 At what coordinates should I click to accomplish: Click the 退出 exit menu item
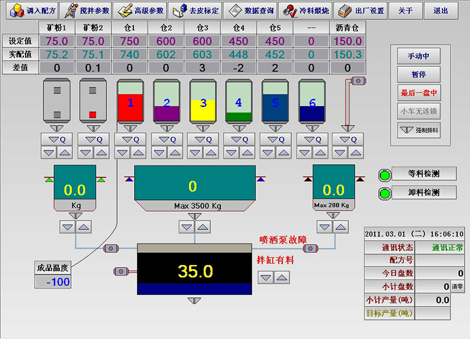440,11
